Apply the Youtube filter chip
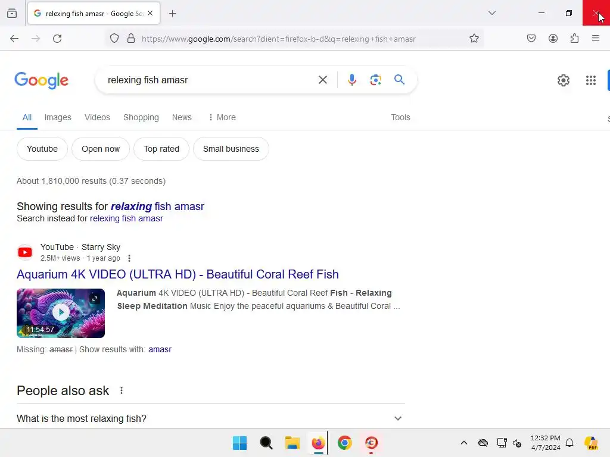 coord(42,149)
